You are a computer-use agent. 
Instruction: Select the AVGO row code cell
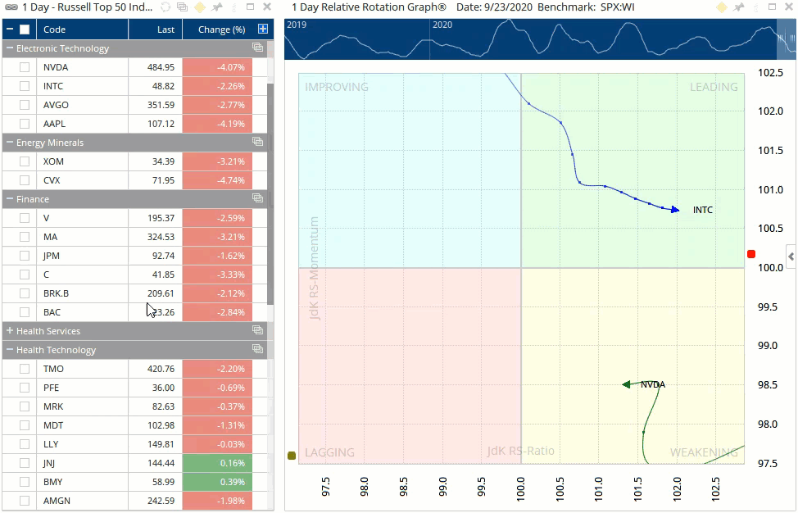(83, 105)
